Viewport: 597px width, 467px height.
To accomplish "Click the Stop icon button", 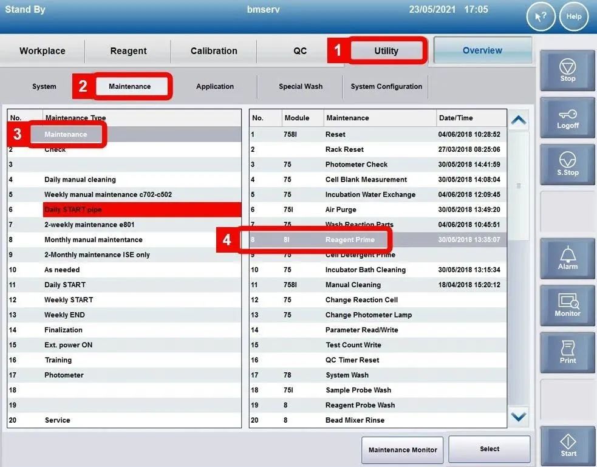I will (567, 70).
